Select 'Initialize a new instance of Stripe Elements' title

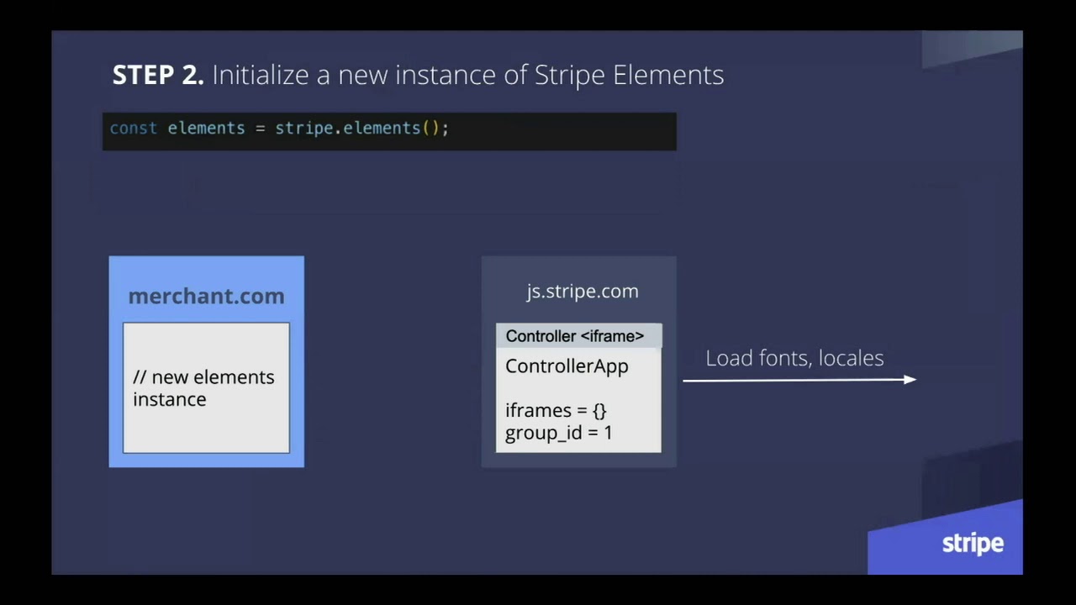(467, 75)
